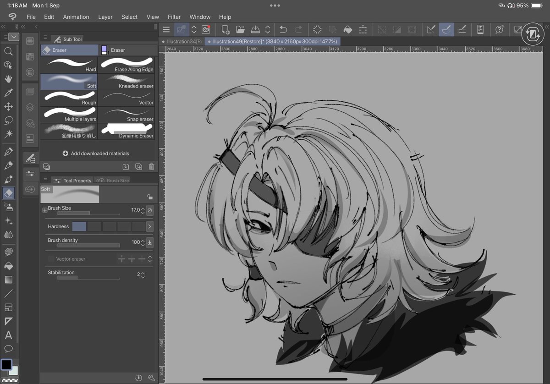Select the Kneaded eraser sub tool
Screen dimensions: 550x384
pyautogui.click(x=126, y=82)
